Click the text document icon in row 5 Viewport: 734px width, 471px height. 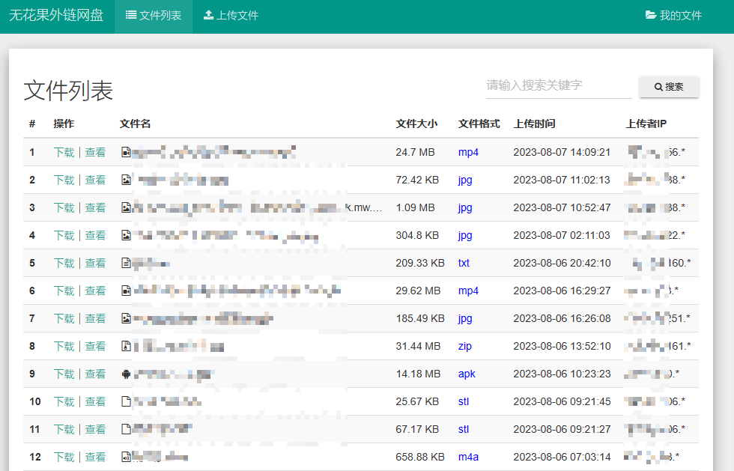[126, 263]
